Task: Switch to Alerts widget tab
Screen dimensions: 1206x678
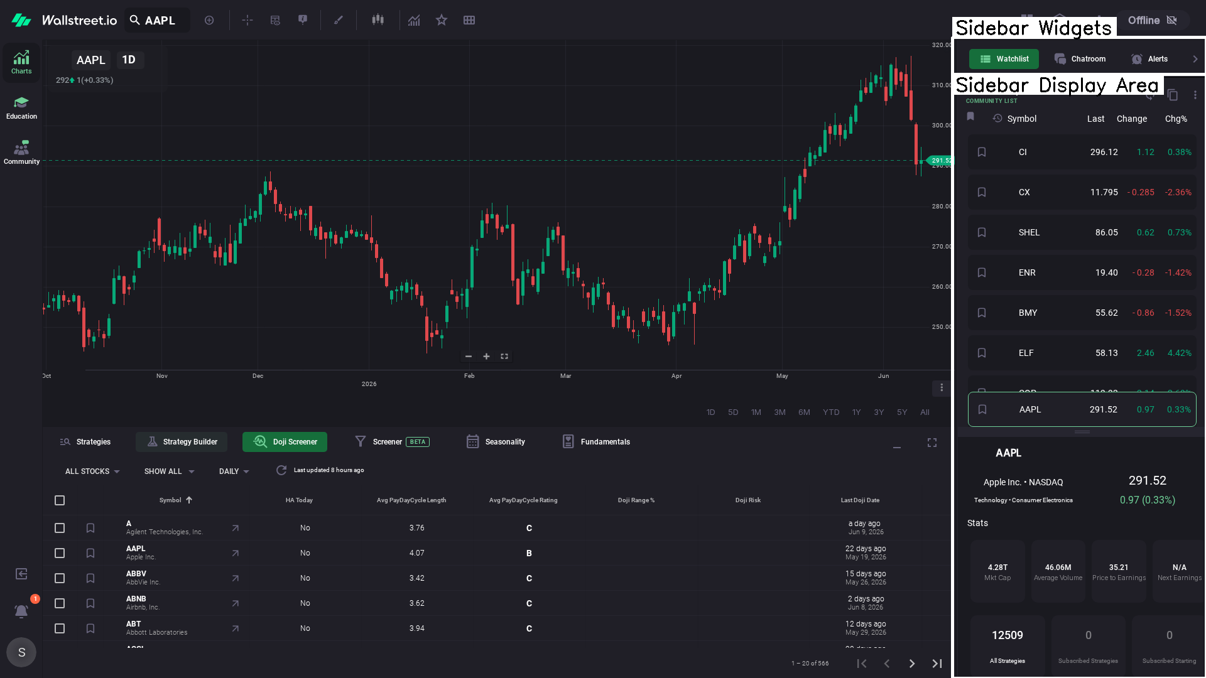Action: pos(1149,59)
